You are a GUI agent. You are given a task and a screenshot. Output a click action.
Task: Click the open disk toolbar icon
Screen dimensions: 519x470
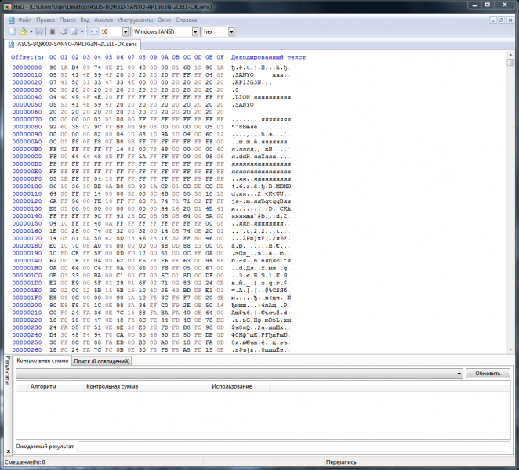click(x=64, y=32)
